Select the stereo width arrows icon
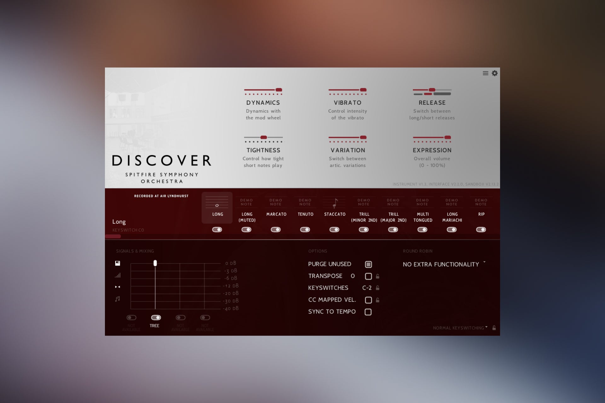The width and height of the screenshot is (605, 403). 118,287
